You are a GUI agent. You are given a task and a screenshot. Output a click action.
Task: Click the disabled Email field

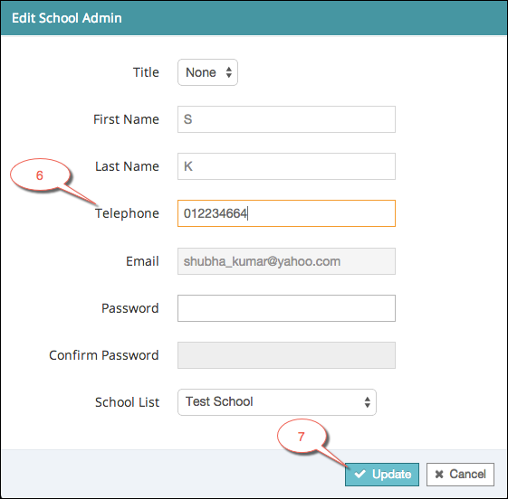click(286, 261)
